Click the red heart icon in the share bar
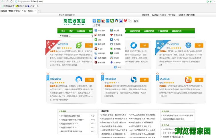Screen dimensions: 216x138 (125, 21)
